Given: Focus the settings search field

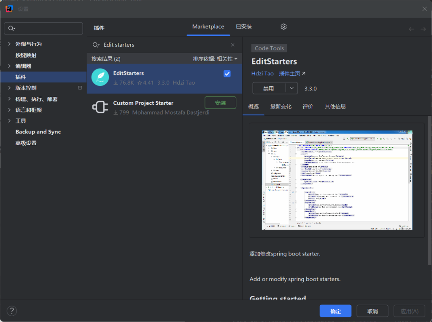Looking at the screenshot, I should 43,28.
